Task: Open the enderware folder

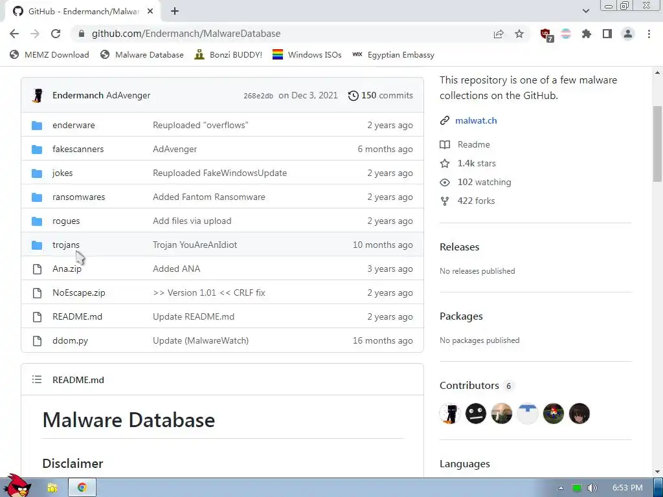Action: (x=74, y=125)
